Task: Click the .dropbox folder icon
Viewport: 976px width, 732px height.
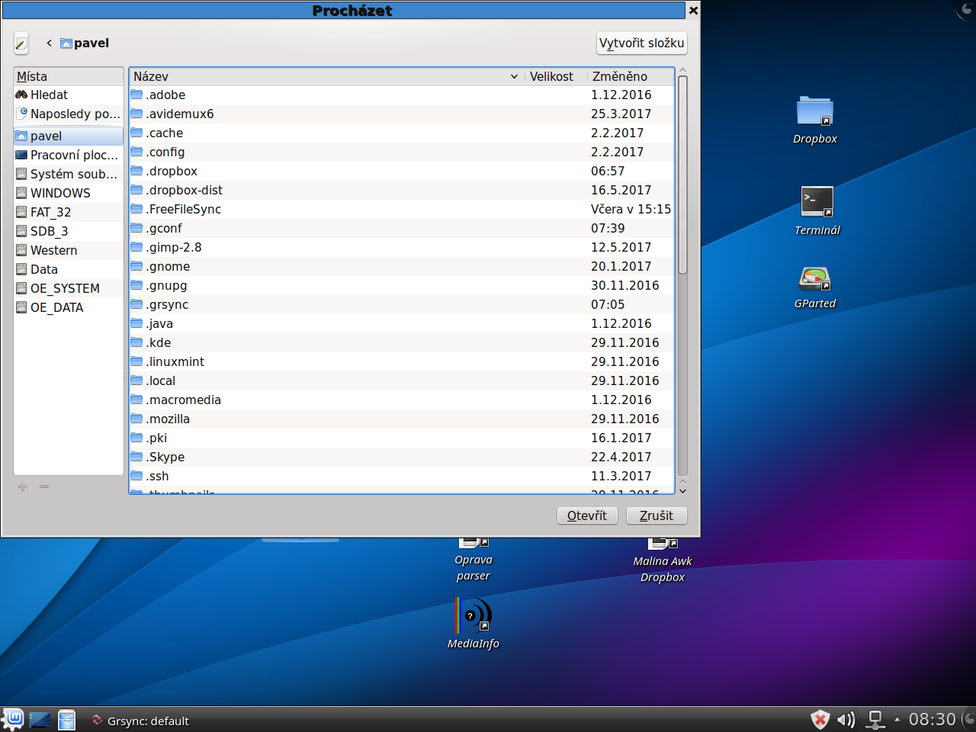Action: [x=136, y=171]
